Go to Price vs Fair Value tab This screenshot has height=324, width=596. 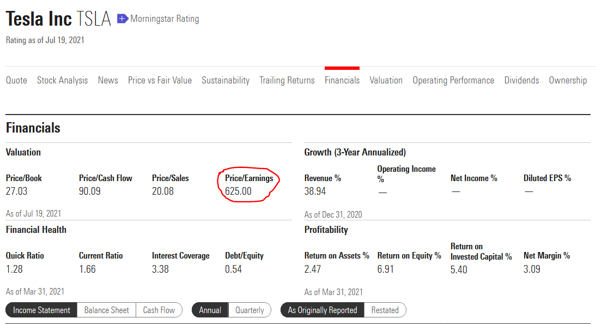coord(160,80)
